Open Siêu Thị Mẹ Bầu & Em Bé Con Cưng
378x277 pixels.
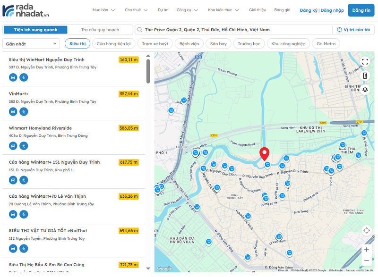46,265
